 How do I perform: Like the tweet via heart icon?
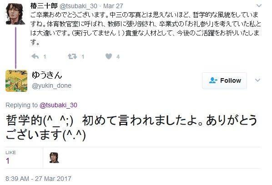click(109, 56)
